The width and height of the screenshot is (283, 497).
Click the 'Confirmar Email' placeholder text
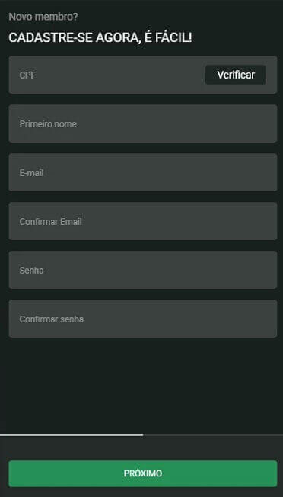pos(51,222)
